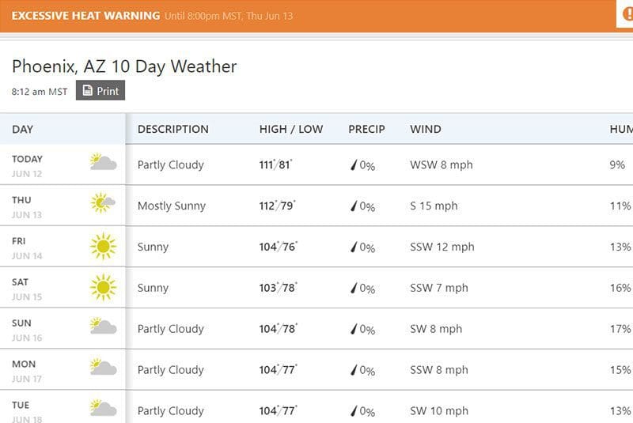Select the HIGH / LOW column header
633x423 pixels.
click(291, 129)
